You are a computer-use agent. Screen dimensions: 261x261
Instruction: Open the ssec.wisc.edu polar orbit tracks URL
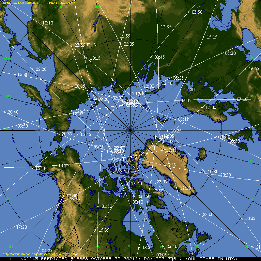point(42,254)
